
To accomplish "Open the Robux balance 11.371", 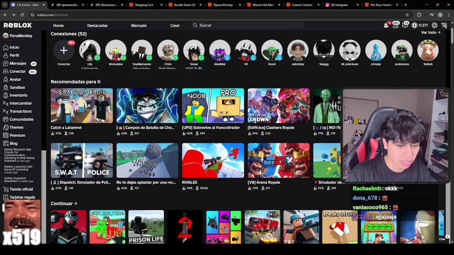I will 420,25.
